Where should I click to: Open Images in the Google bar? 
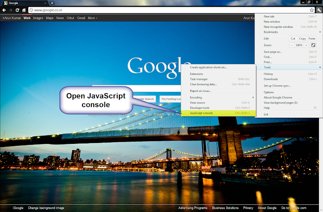(x=38, y=18)
